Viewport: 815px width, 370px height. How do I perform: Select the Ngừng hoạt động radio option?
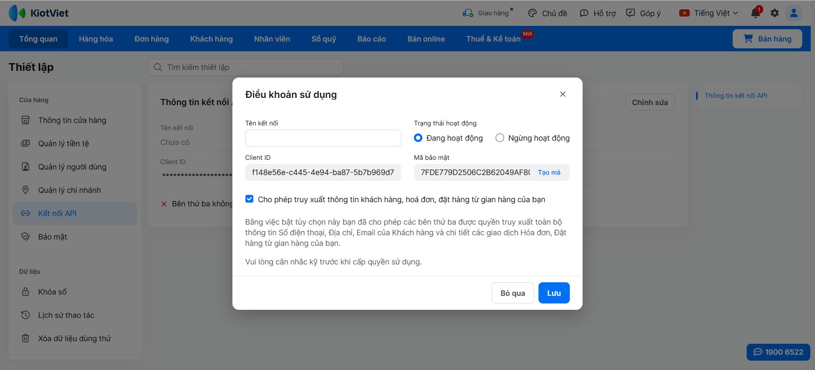(x=500, y=138)
